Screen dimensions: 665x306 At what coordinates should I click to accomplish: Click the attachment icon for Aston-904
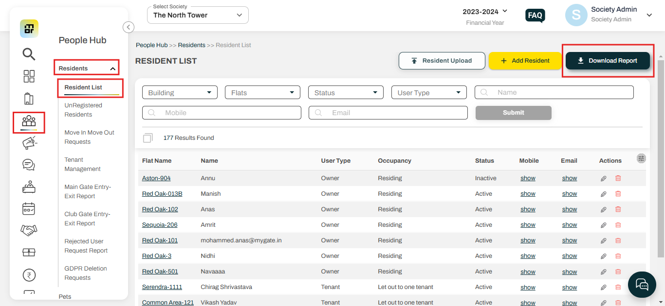click(x=603, y=178)
